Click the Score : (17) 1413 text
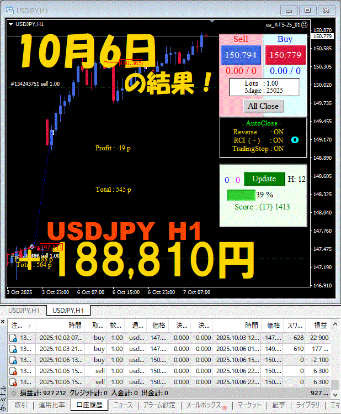This screenshot has height=414, width=341. 262,207
